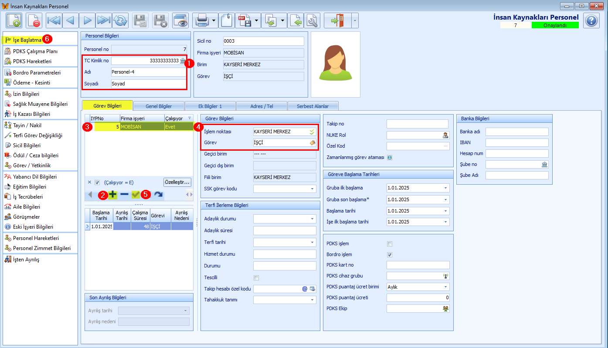Click the refresh record toolbar icon
The width and height of the screenshot is (608, 348).
pyautogui.click(x=120, y=20)
